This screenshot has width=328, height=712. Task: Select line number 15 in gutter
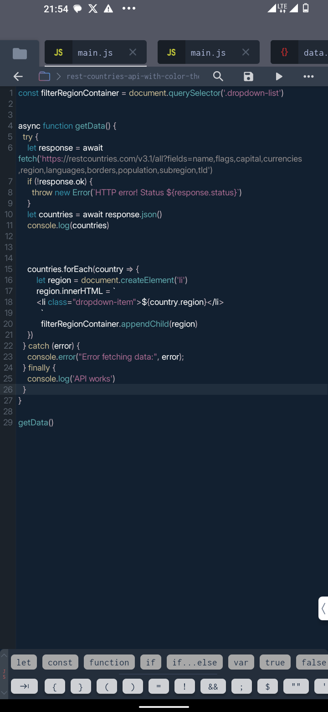click(8, 269)
